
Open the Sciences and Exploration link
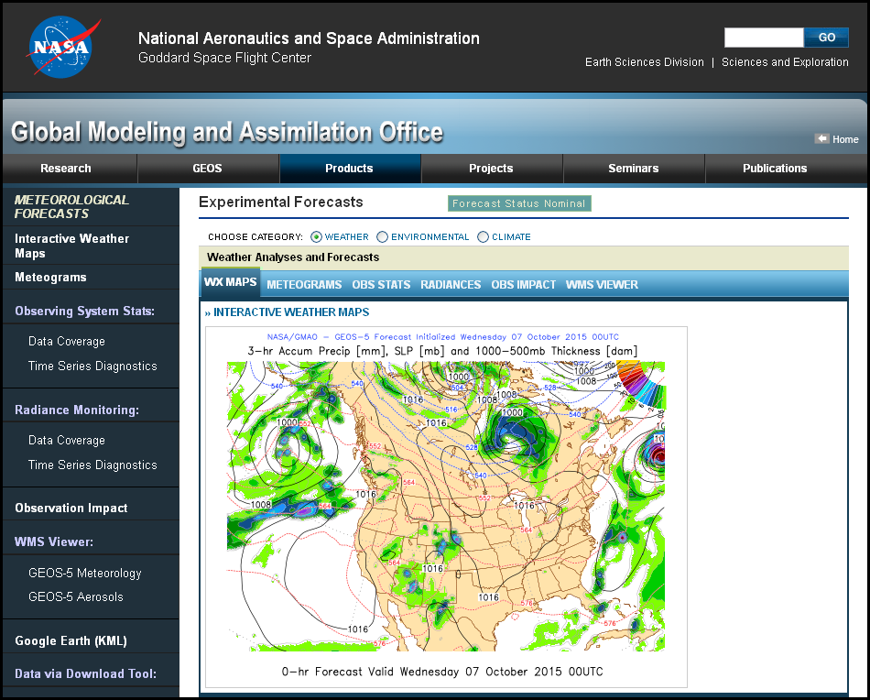coord(785,62)
